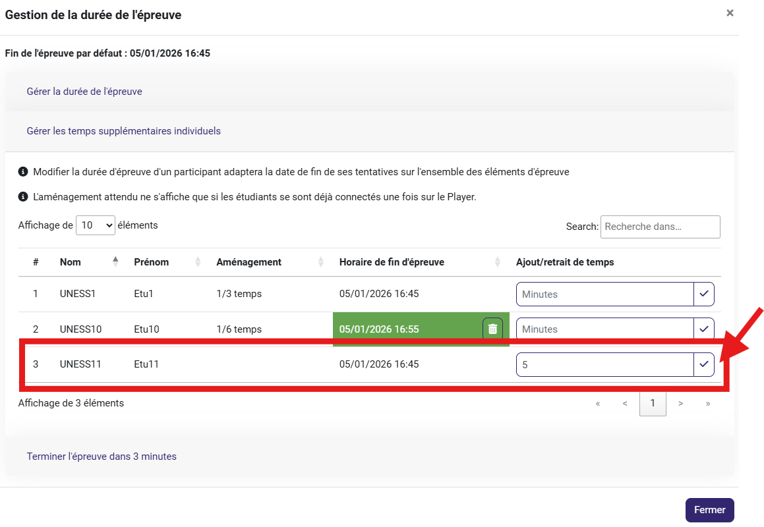Jump to the last page double arrow

click(708, 403)
